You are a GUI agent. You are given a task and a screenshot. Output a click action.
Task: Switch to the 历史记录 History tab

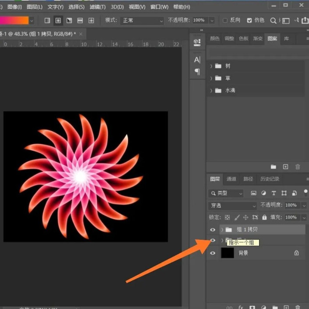(x=270, y=179)
